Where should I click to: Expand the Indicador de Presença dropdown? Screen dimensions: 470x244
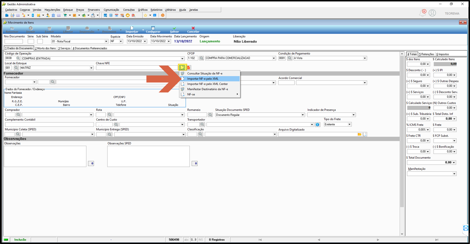(x=353, y=115)
